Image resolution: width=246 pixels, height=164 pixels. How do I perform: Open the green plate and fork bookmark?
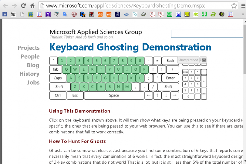169,14
